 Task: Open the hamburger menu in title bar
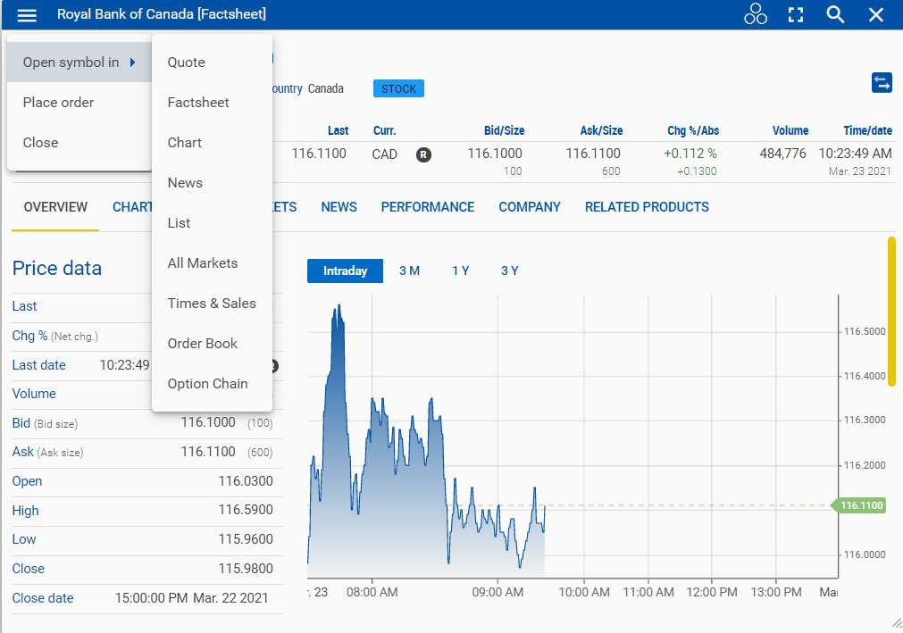(26, 14)
